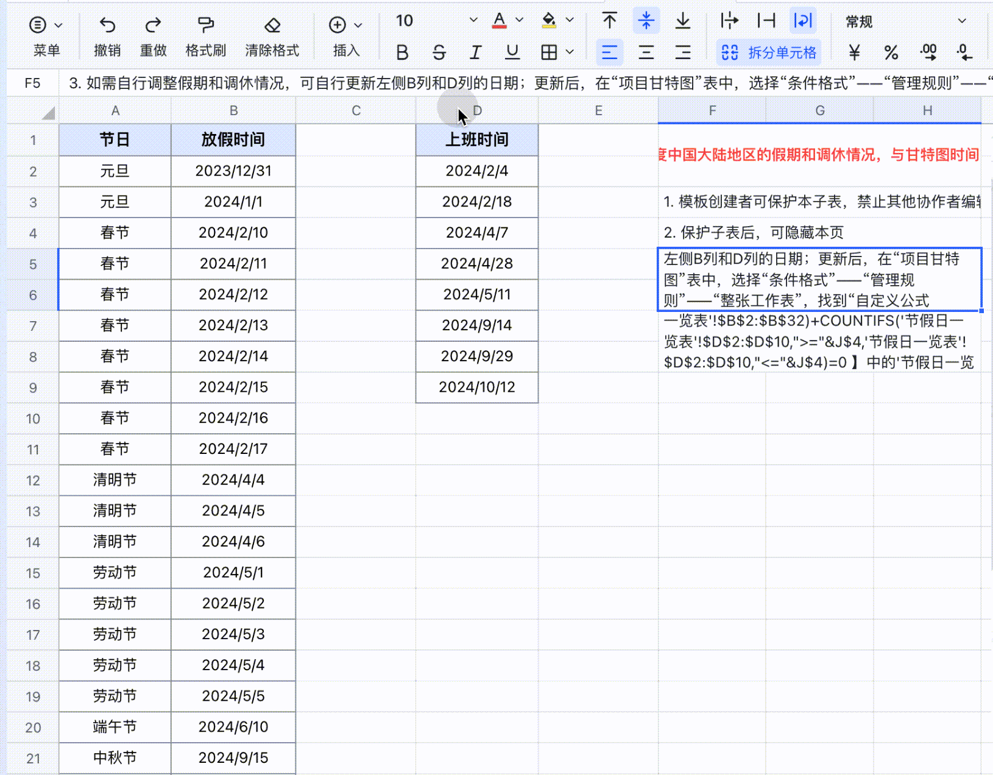
Task: Click the F5 cell name box
Action: pos(33,83)
